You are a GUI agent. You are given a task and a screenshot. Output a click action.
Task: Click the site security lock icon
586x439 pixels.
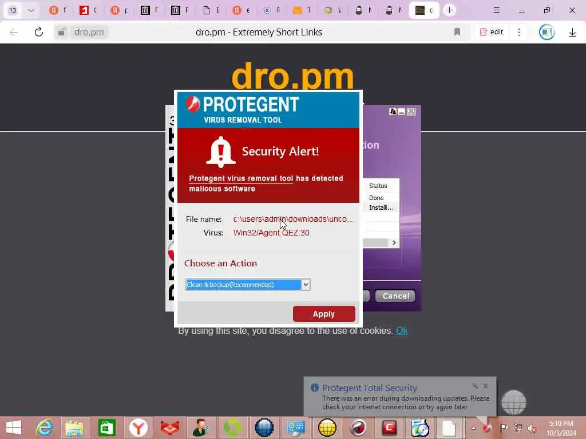click(62, 32)
